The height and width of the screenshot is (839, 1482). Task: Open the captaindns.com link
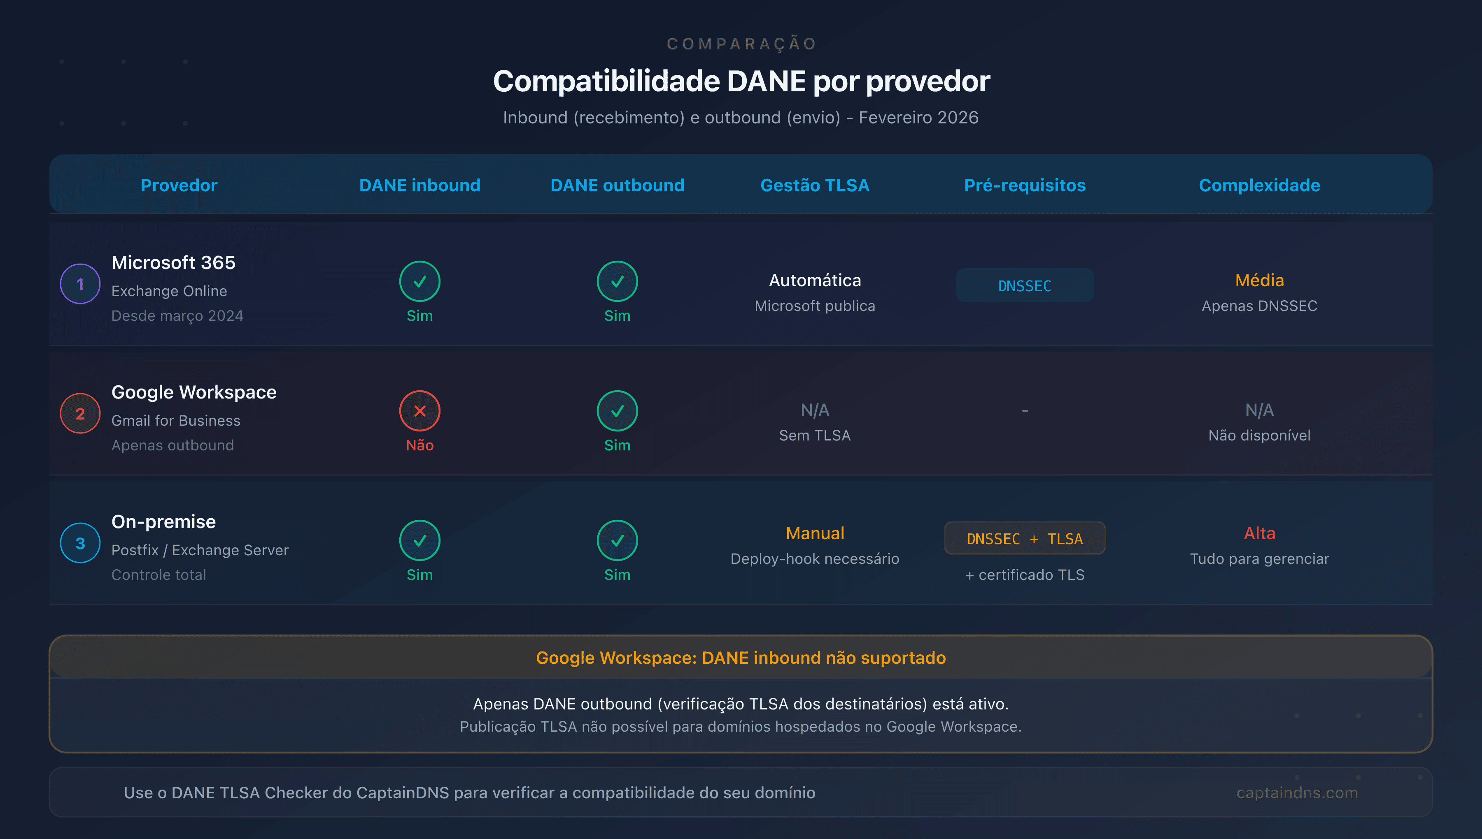click(x=1297, y=793)
